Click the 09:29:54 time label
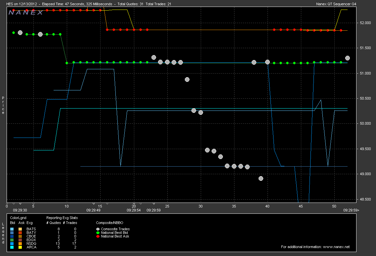The image size is (376, 256). (134, 210)
